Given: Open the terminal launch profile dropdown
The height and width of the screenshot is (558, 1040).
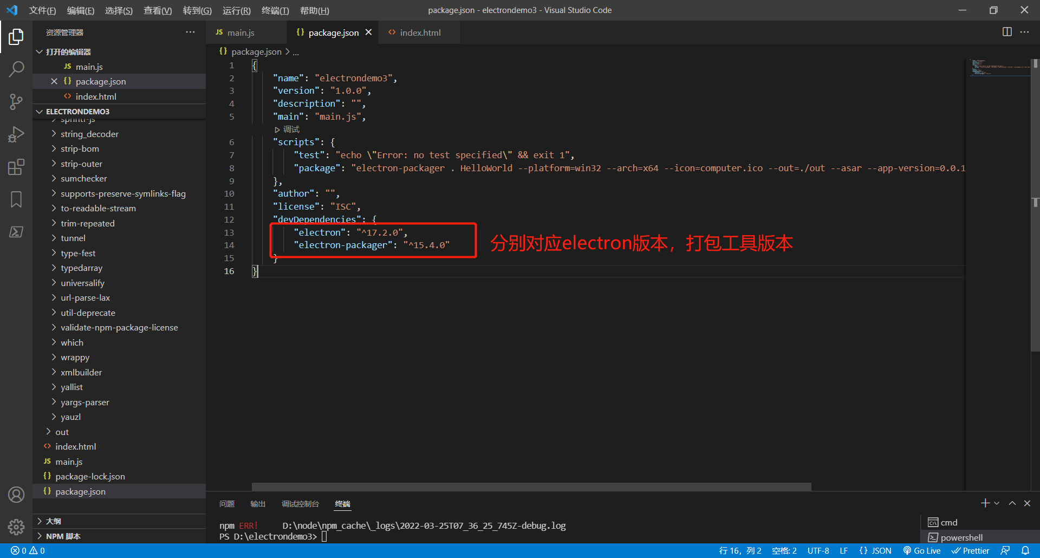Looking at the screenshot, I should coord(997,503).
